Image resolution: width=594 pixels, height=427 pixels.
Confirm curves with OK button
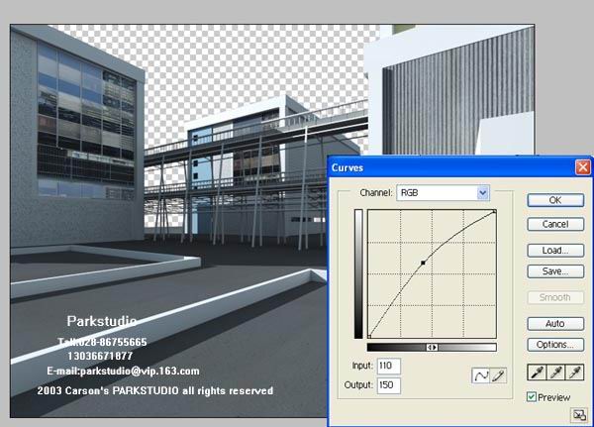click(555, 200)
